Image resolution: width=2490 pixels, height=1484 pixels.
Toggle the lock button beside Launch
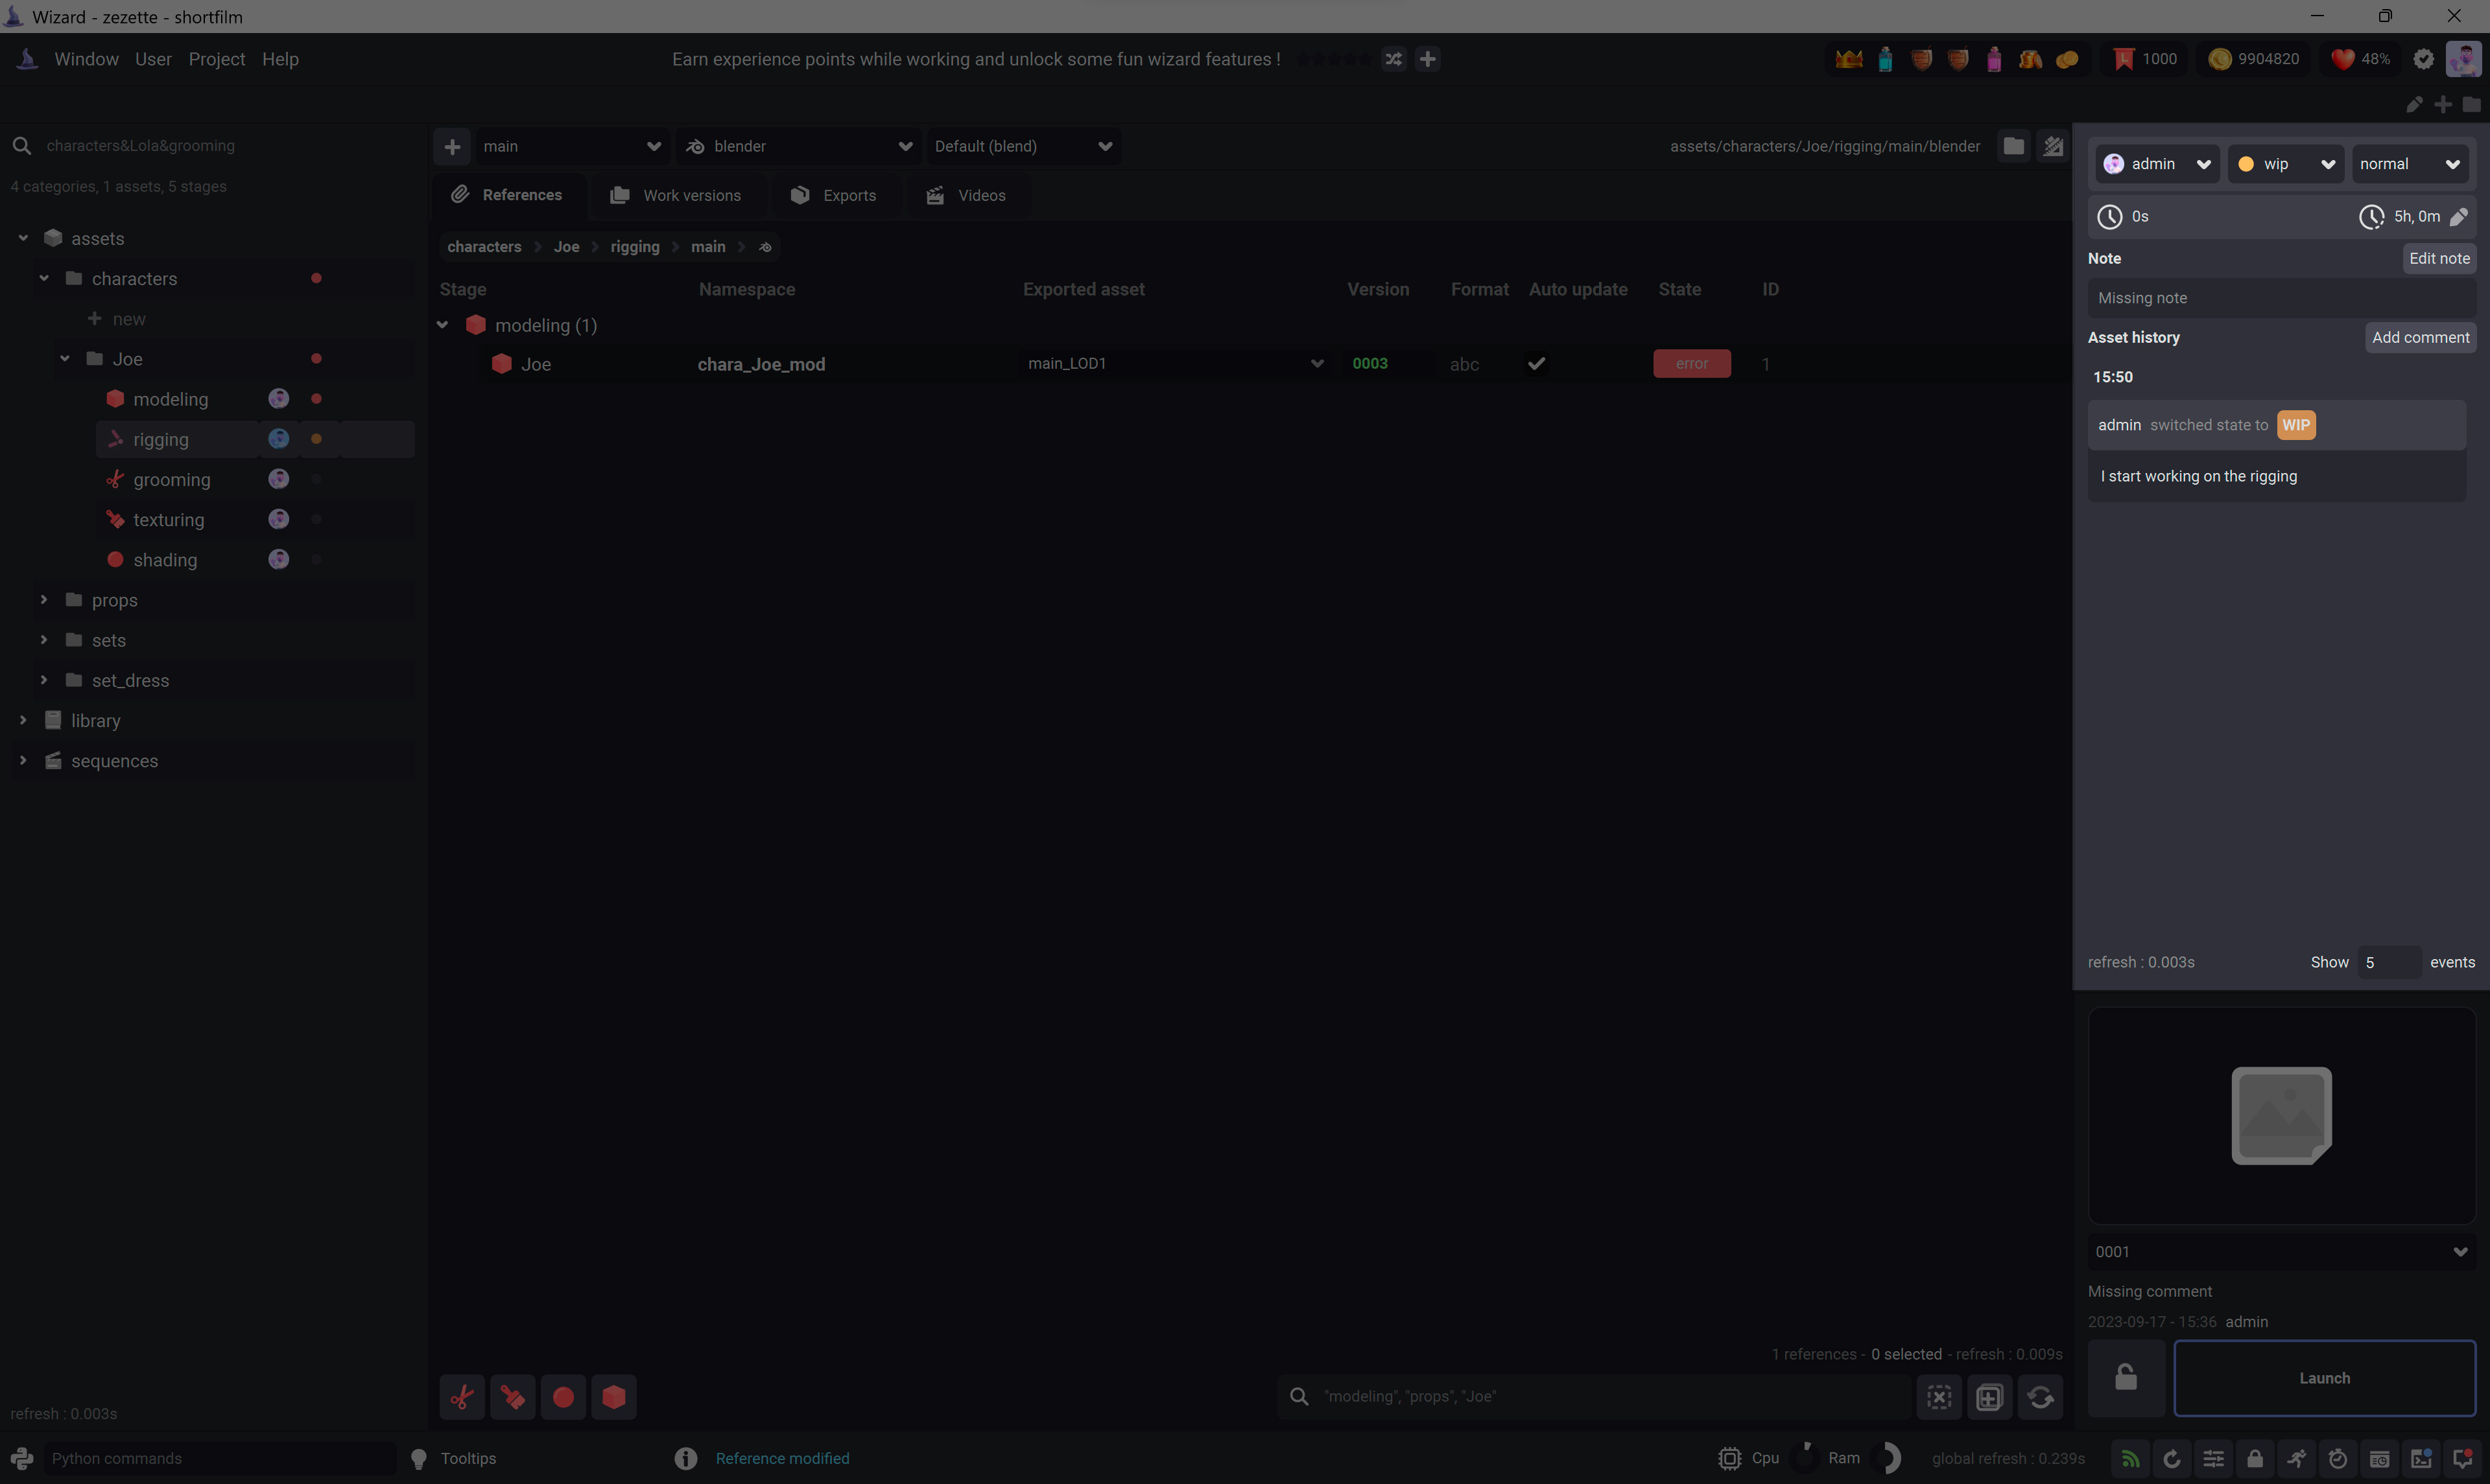[2126, 1378]
